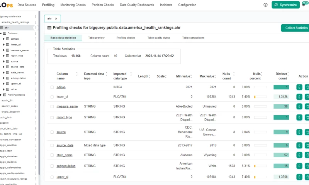Close the ahr tab
Image resolution: width=309 pixels, height=185 pixels.
pos(56,18)
